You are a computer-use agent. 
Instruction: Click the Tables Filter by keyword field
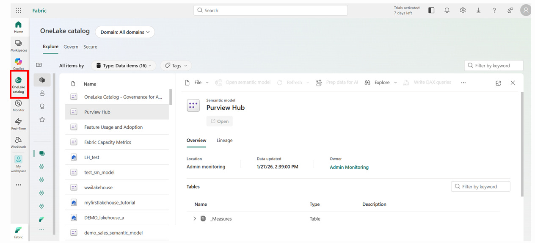[480, 187]
